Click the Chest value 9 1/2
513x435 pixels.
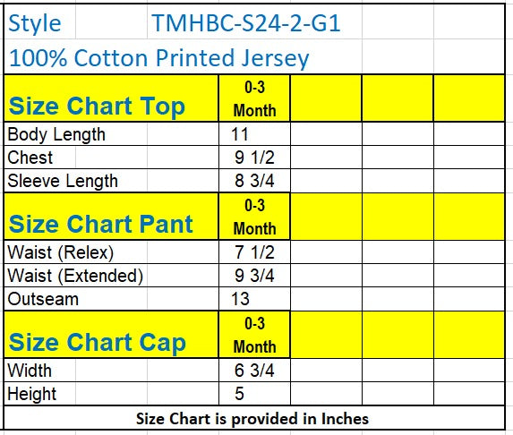coord(254,158)
